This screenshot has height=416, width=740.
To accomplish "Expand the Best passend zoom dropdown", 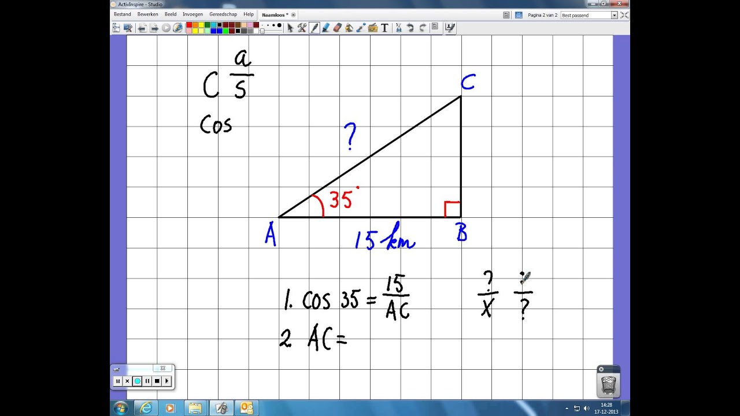I will (615, 15).
